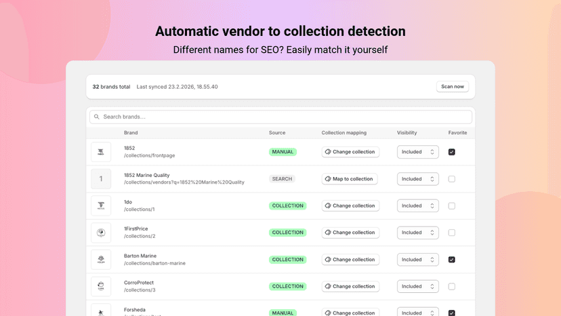Screen dimensions: 561x316
Task: Click the Barton Marine brand logo icon
Action: 101,260
